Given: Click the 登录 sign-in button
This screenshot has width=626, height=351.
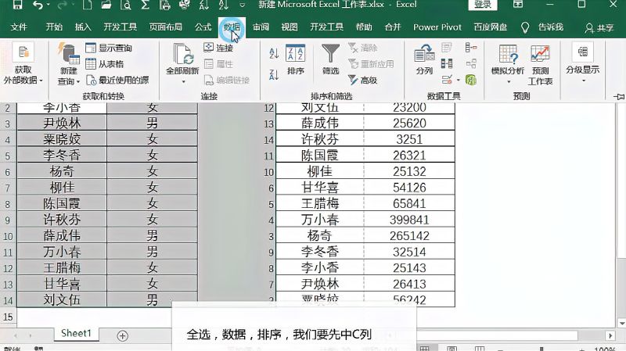Looking at the screenshot, I should (483, 5).
